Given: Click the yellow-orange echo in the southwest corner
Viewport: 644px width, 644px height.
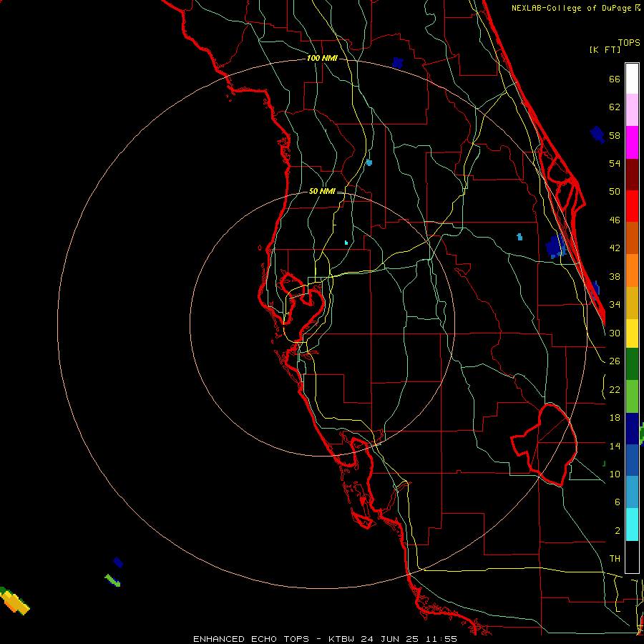Looking at the screenshot, I should click(14, 601).
